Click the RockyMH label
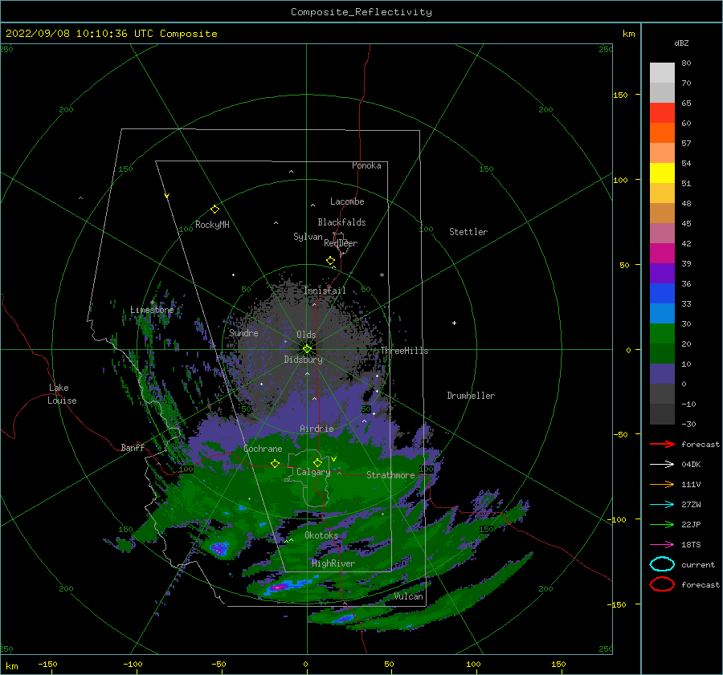723x675 pixels. tap(212, 225)
